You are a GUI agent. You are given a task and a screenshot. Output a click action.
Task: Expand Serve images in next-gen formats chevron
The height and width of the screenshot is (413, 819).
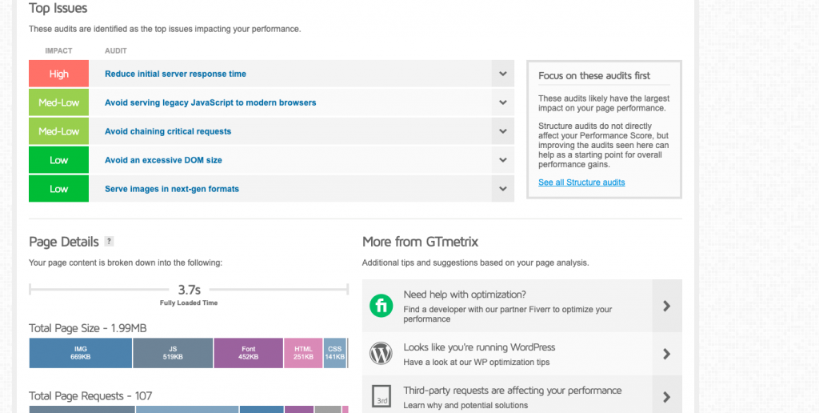[502, 189]
